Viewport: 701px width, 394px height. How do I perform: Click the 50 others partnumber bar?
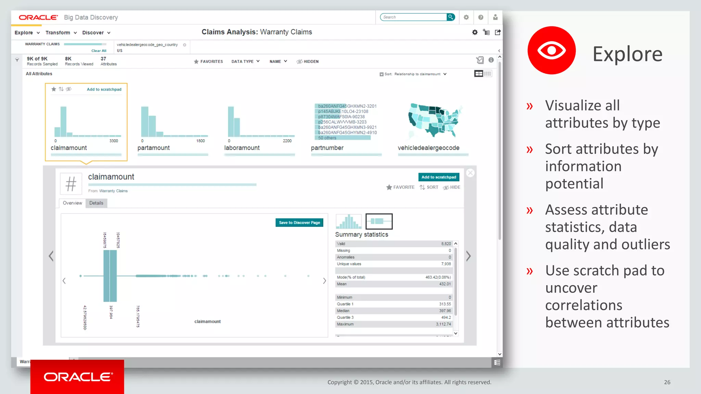343,138
